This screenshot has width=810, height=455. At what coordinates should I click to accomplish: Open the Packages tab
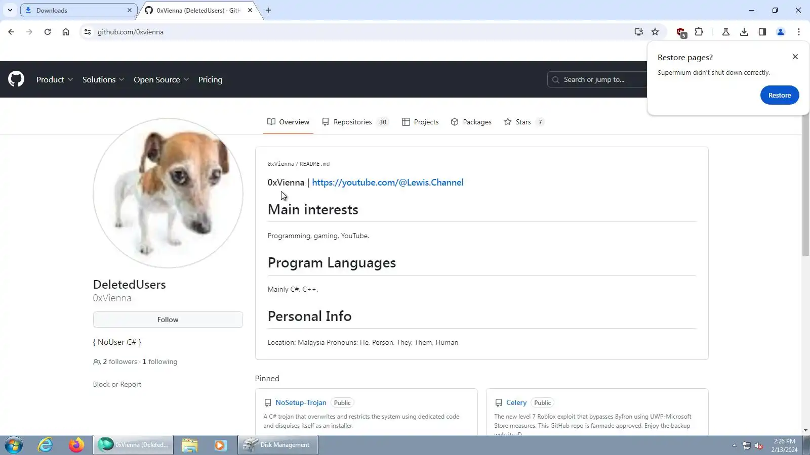coord(471,122)
